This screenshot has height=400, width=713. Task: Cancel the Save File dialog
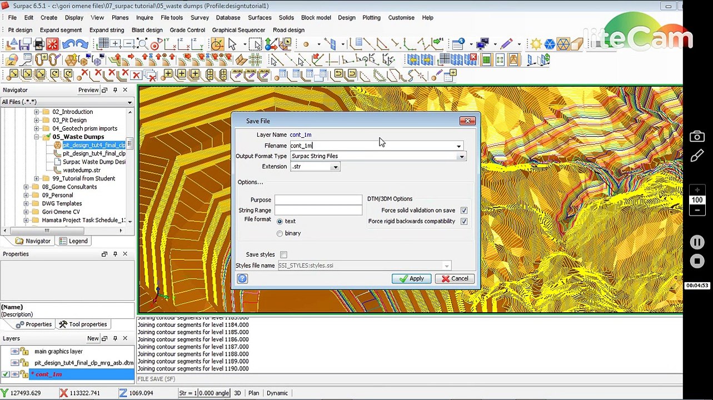pyautogui.click(x=455, y=278)
